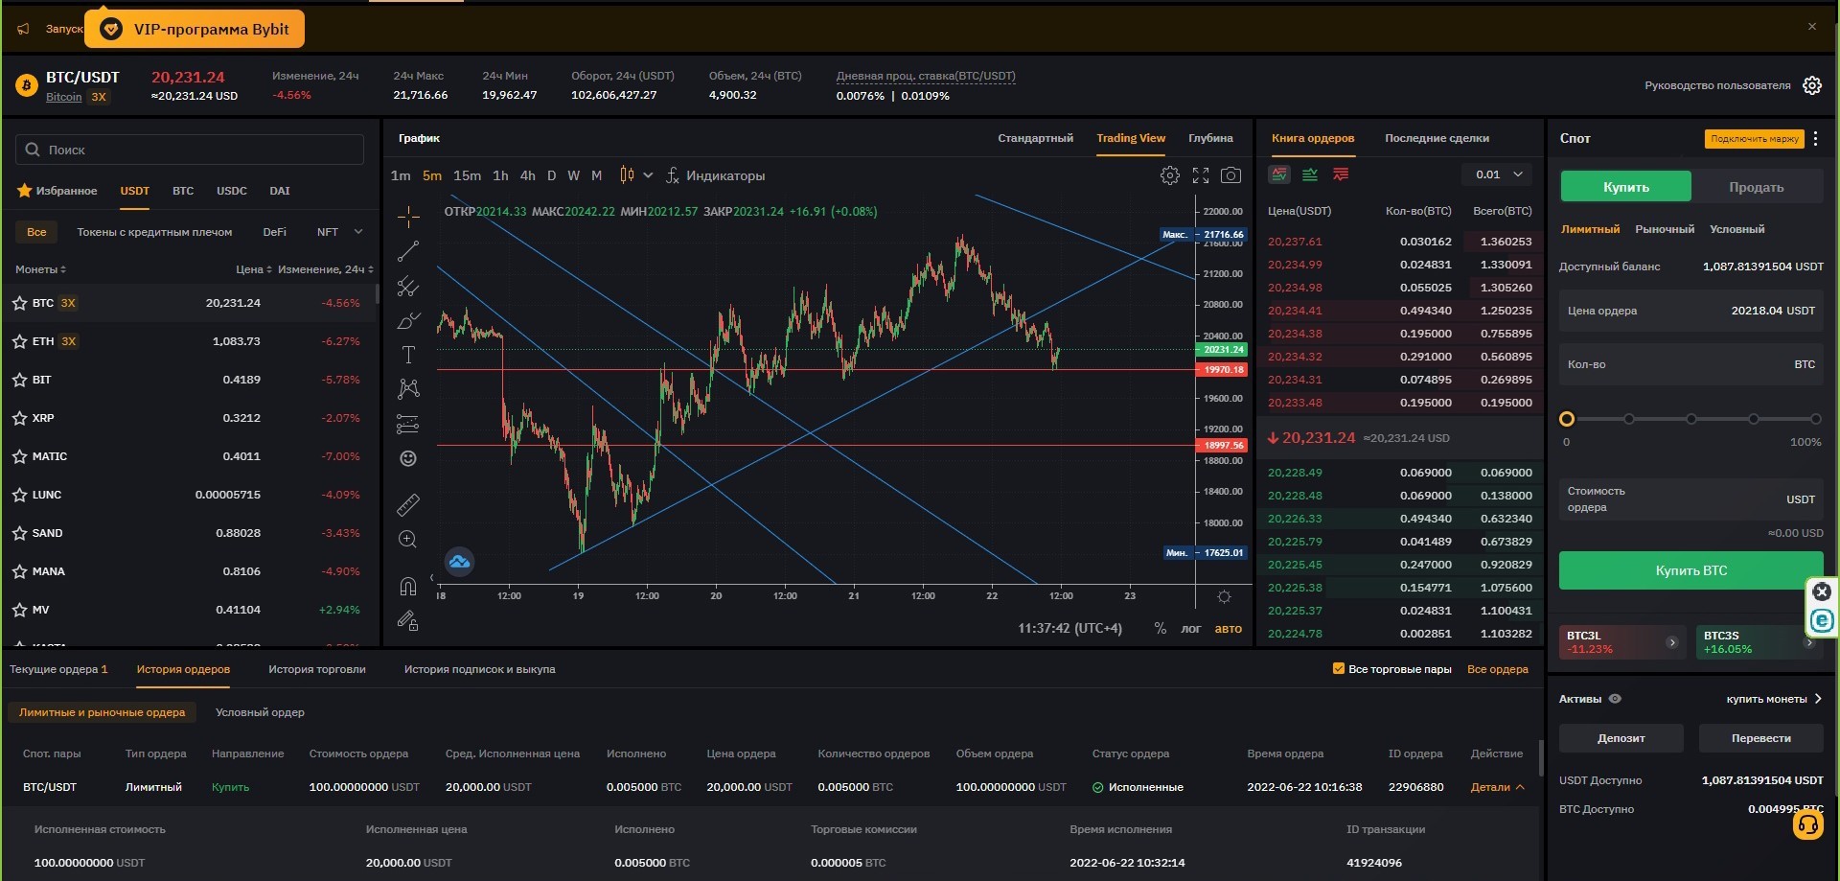
Task: Click the green 'Купить BTC' button
Action: click(x=1691, y=570)
